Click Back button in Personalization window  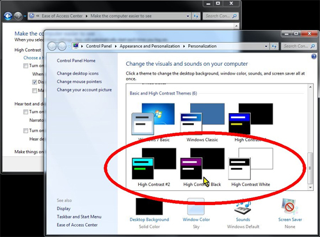pyautogui.click(x=52, y=46)
